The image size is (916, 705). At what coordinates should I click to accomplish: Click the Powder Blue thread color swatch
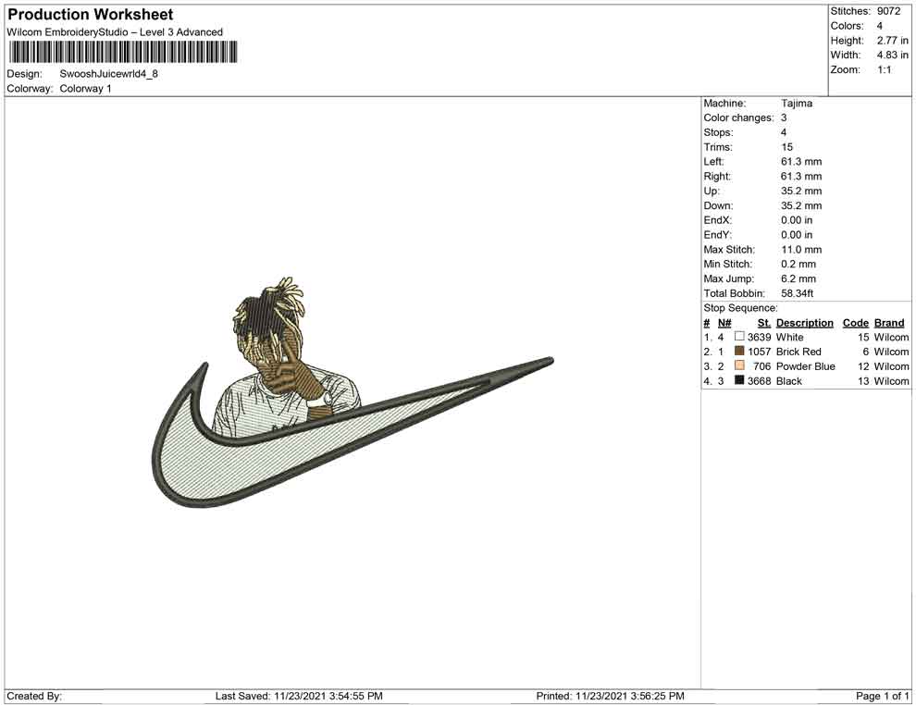point(739,365)
